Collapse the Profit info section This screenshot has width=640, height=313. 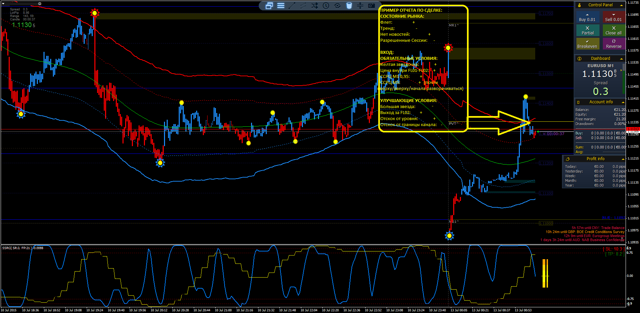[x=623, y=159]
